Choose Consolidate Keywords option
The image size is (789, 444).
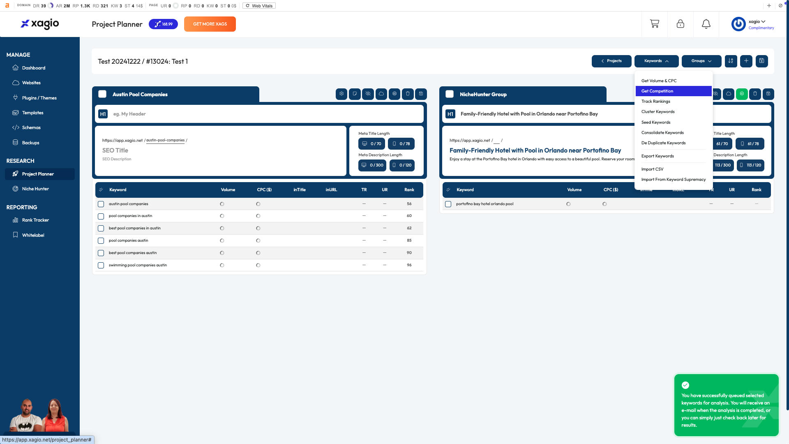(x=674, y=133)
